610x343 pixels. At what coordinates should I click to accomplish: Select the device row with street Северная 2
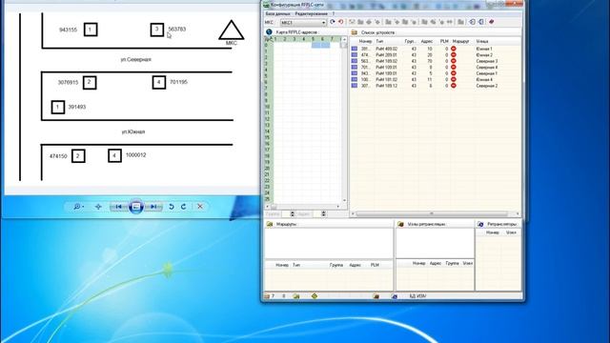435,86
